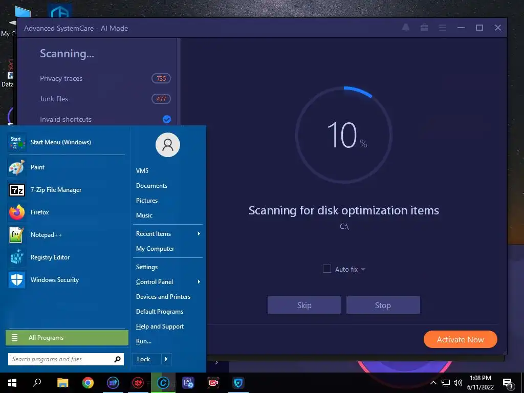The image size is (524, 393).
Task: Open the VM5 user folder
Action: 142,171
